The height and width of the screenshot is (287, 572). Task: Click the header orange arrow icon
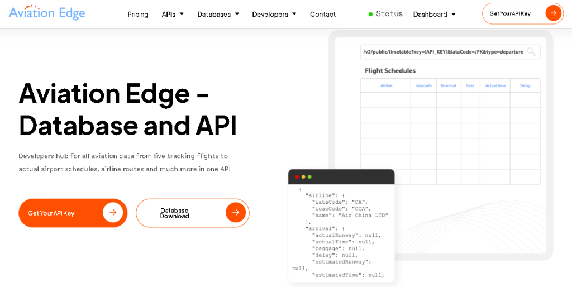pyautogui.click(x=554, y=13)
